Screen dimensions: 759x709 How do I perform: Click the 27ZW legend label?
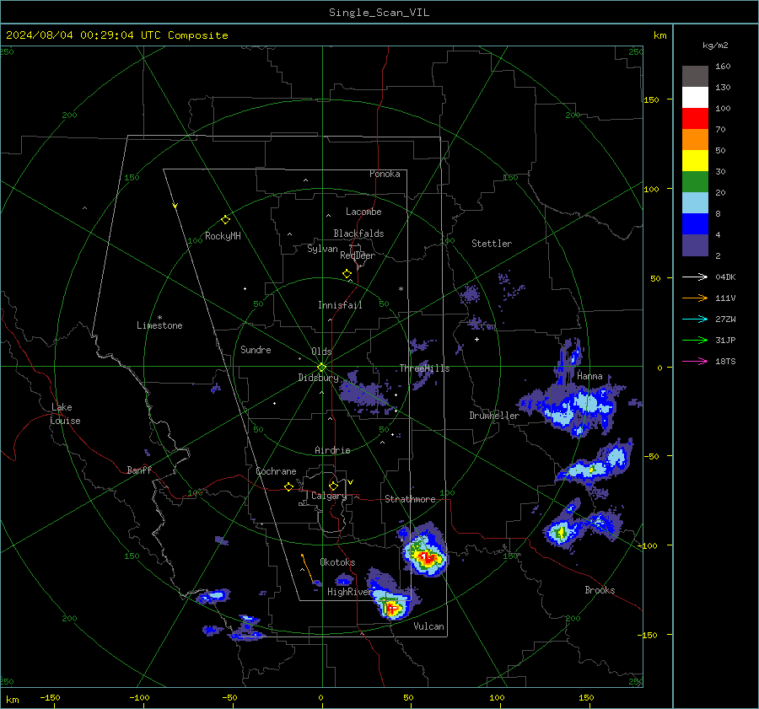tap(725, 320)
